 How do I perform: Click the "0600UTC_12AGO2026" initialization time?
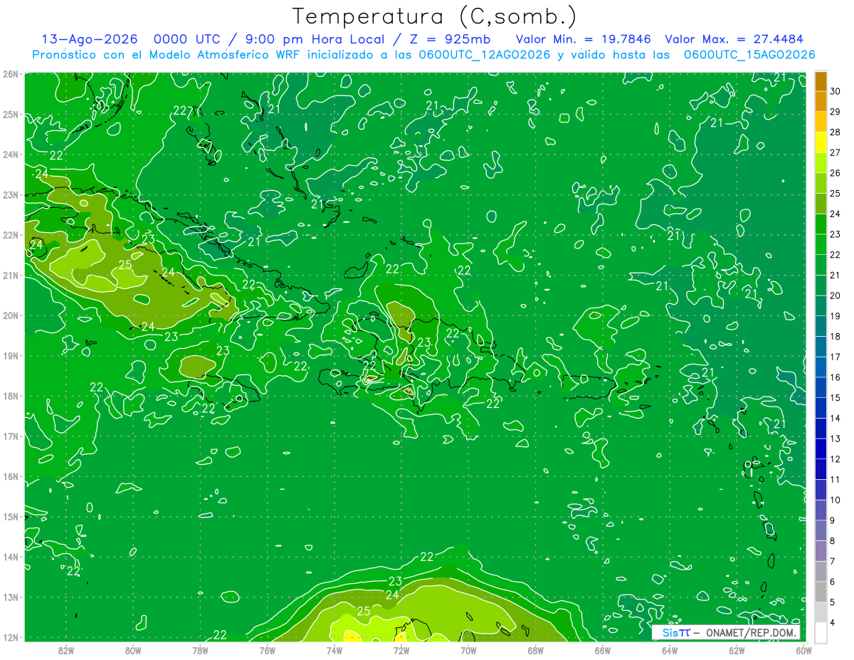(x=485, y=55)
